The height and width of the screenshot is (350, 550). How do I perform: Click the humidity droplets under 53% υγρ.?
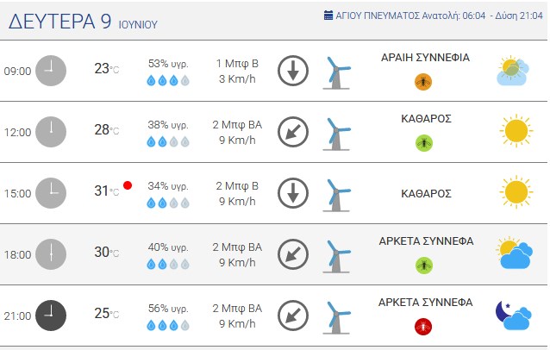click(x=168, y=81)
